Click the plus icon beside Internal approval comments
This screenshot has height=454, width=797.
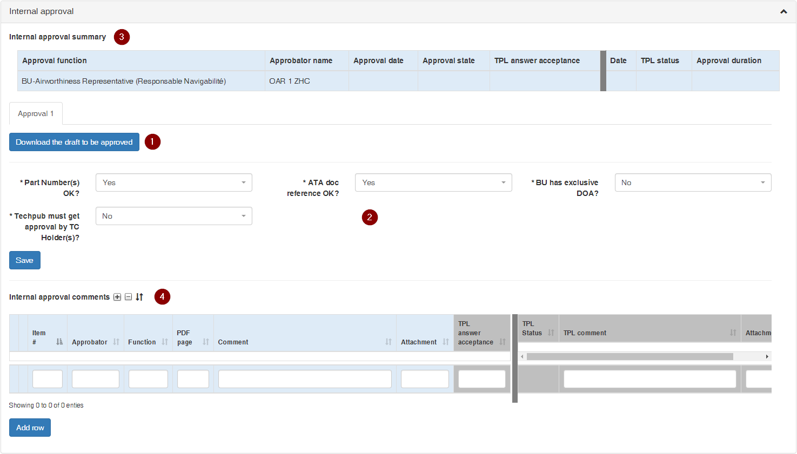pyautogui.click(x=117, y=297)
